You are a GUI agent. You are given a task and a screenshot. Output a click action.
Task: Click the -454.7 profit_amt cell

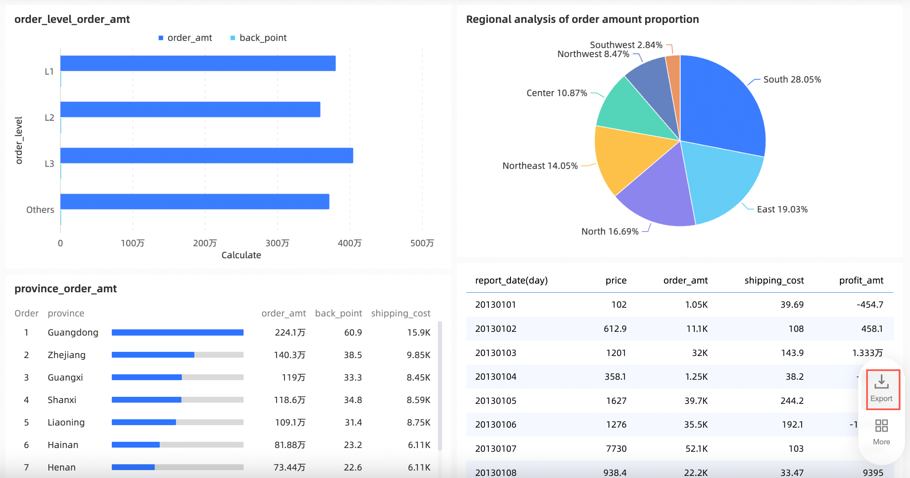pyautogui.click(x=870, y=304)
